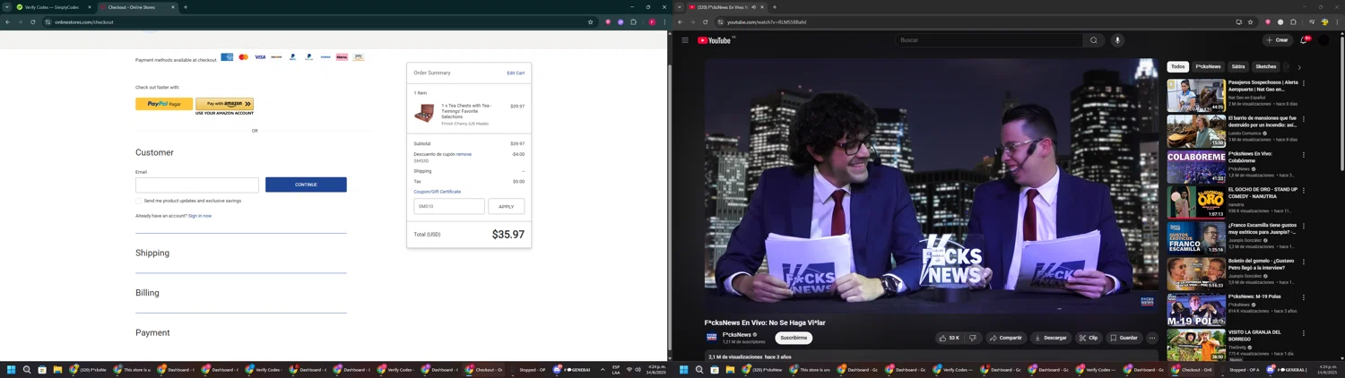
Task: Bookmark the checkout page with the star
Action: [x=590, y=21]
